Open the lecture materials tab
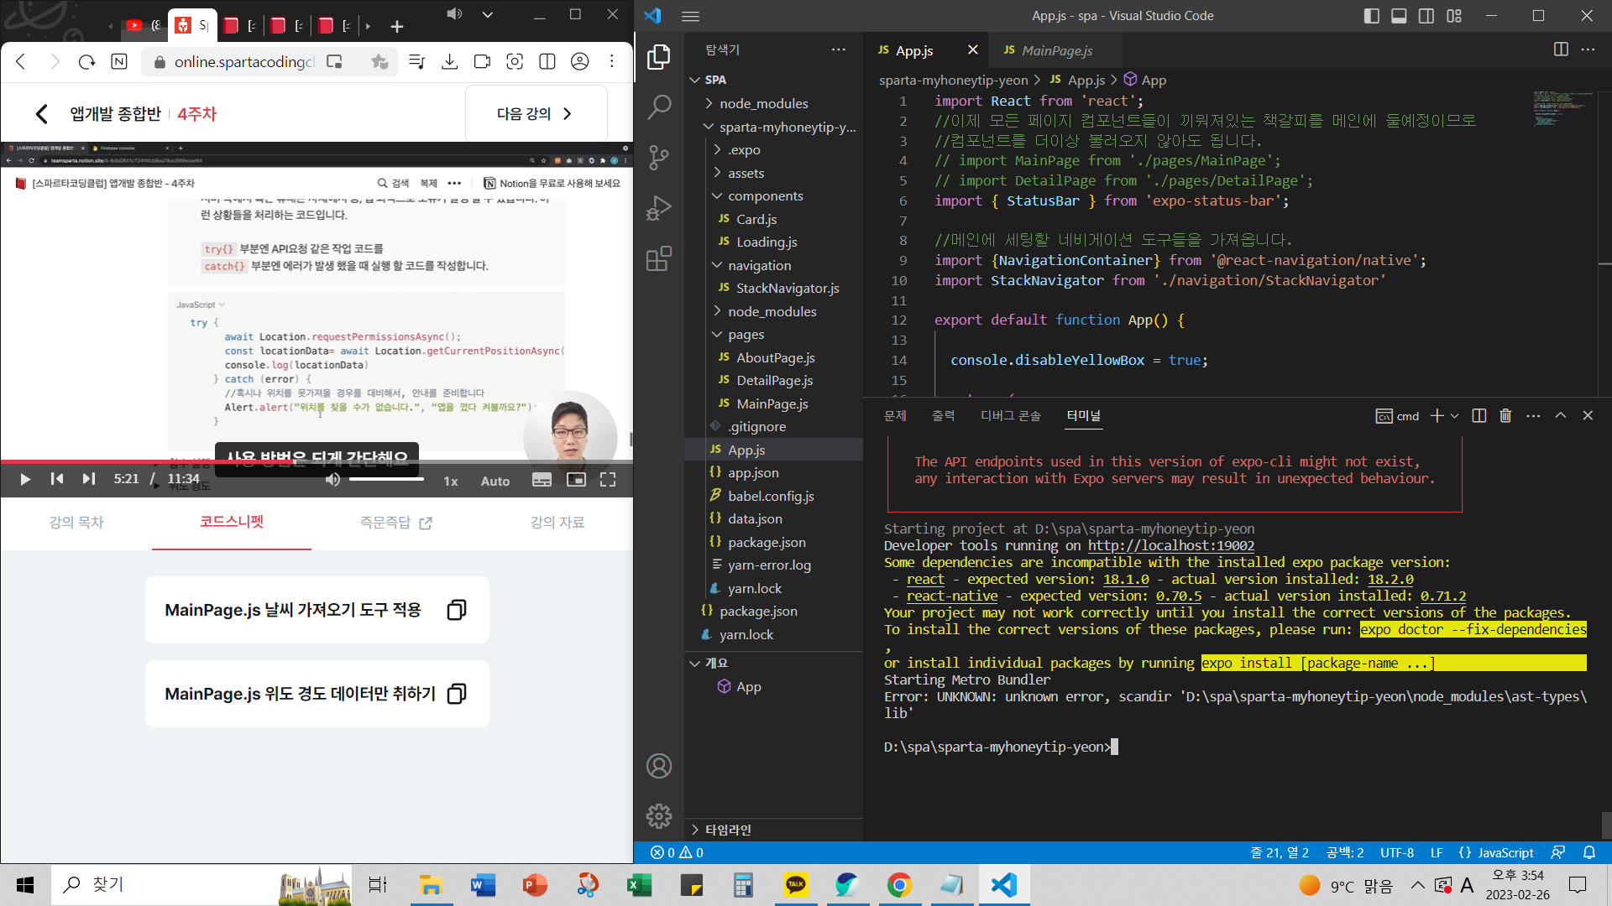1612x906 pixels. pyautogui.click(x=557, y=523)
